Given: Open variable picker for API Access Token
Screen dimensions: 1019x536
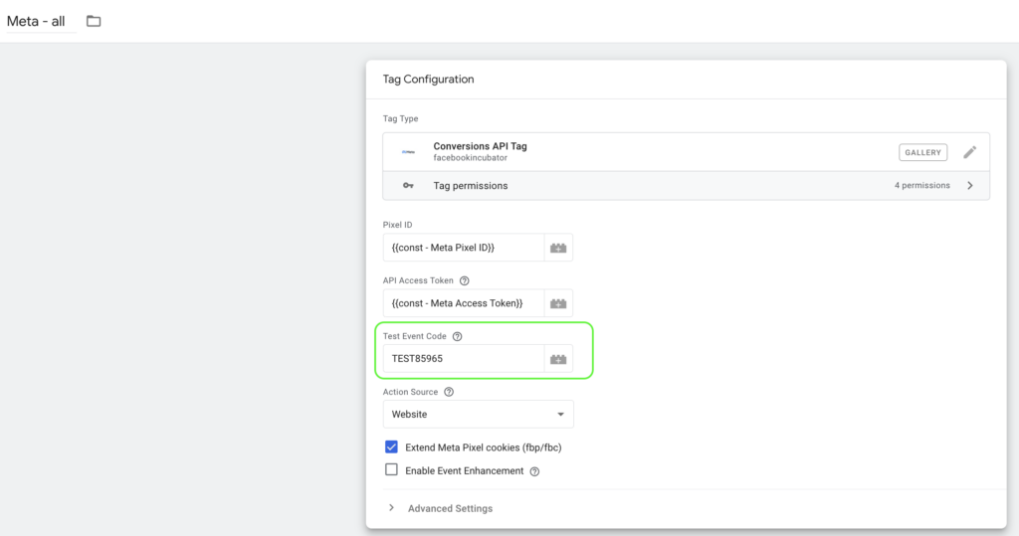Looking at the screenshot, I should click(x=558, y=303).
